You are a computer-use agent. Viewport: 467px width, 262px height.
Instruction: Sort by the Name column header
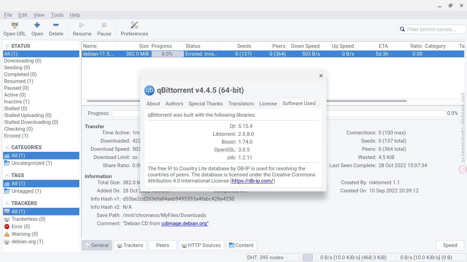pyautogui.click(x=99, y=46)
